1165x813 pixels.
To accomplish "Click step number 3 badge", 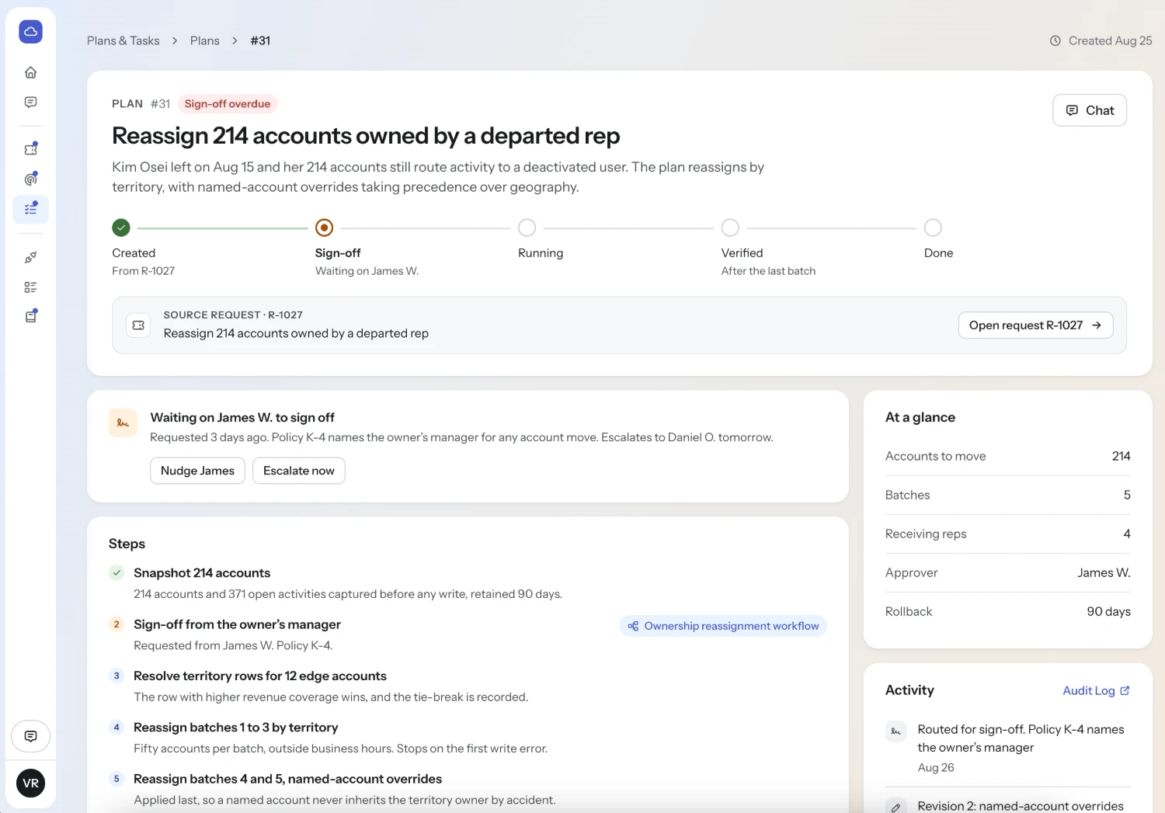I will [x=116, y=676].
